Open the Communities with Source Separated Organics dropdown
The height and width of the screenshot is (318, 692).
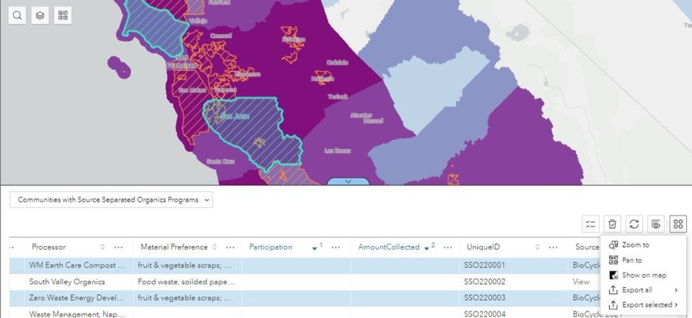pos(111,200)
